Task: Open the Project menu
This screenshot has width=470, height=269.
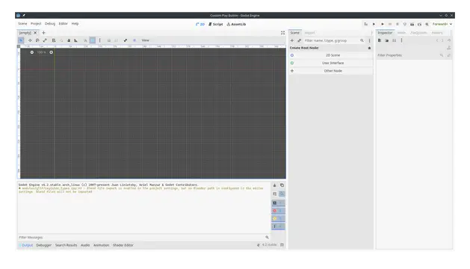Action: coord(36,24)
